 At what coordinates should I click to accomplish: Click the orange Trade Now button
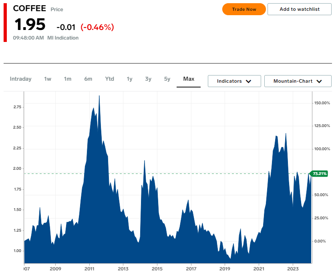coord(244,9)
